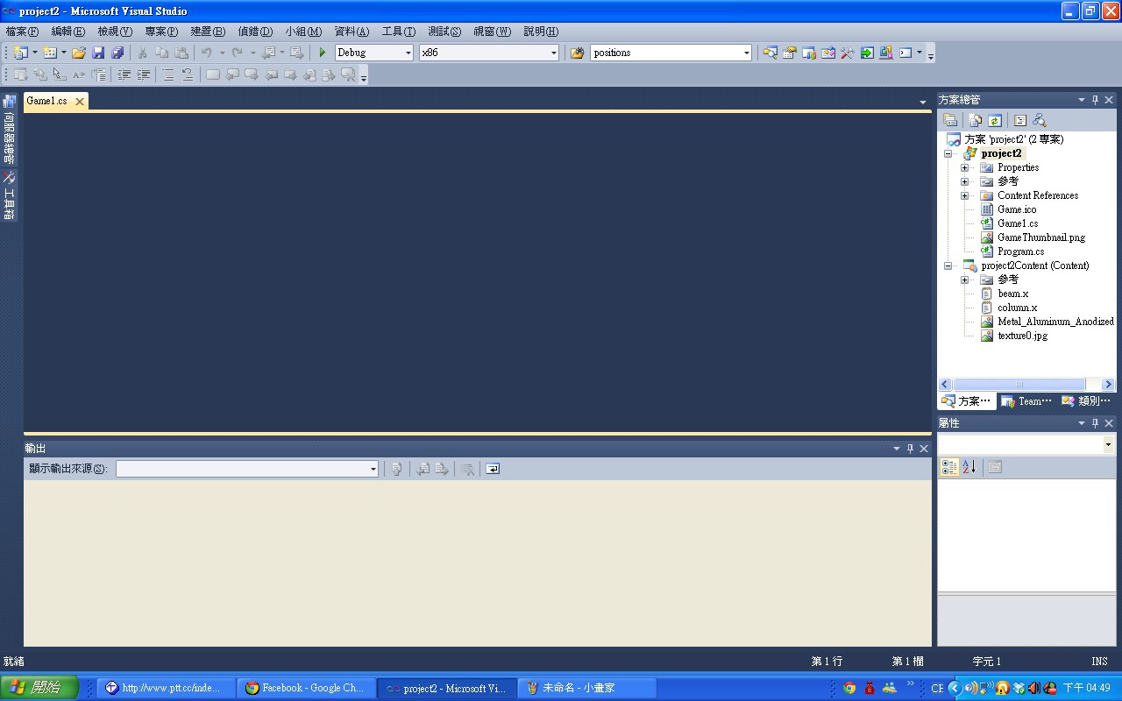Open Solution Explorer icon in main toolbar
The image size is (1122, 701).
770,53
